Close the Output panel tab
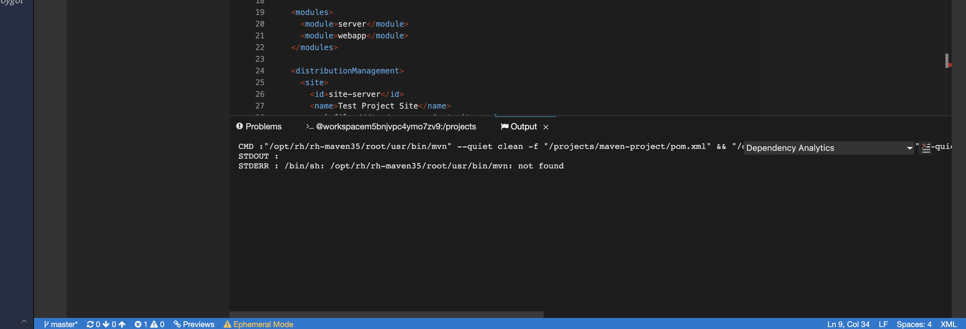The height and width of the screenshot is (329, 966). click(546, 127)
